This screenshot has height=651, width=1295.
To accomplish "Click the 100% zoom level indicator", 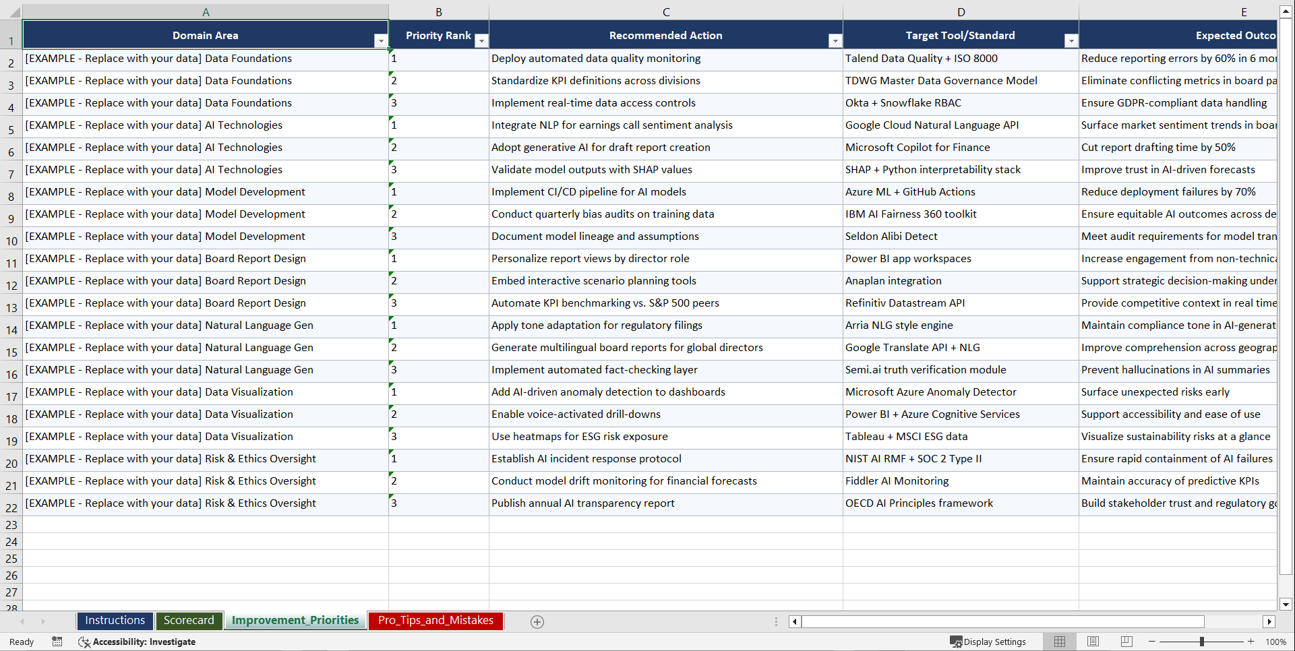I will [1276, 641].
